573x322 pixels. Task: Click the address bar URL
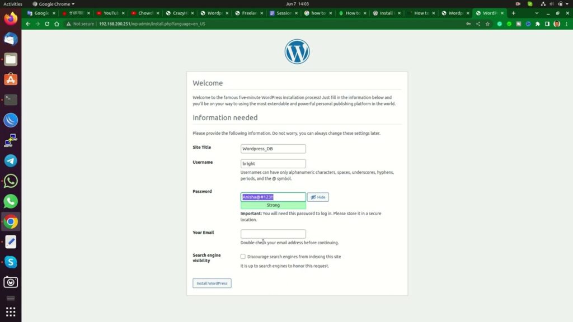coord(152,23)
